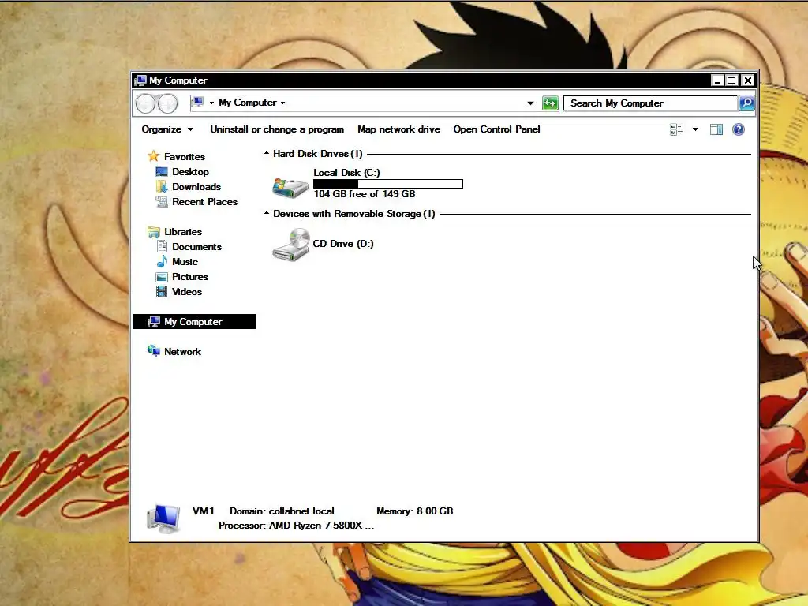Select Downloads label in navigation pane
Screen dimensions: 808x606
click(196, 186)
